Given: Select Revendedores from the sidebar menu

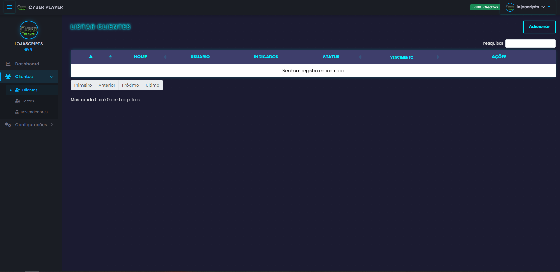Looking at the screenshot, I should pyautogui.click(x=34, y=111).
